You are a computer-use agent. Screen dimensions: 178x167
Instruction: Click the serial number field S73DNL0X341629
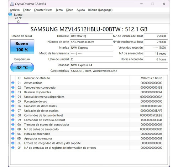click(91, 42)
